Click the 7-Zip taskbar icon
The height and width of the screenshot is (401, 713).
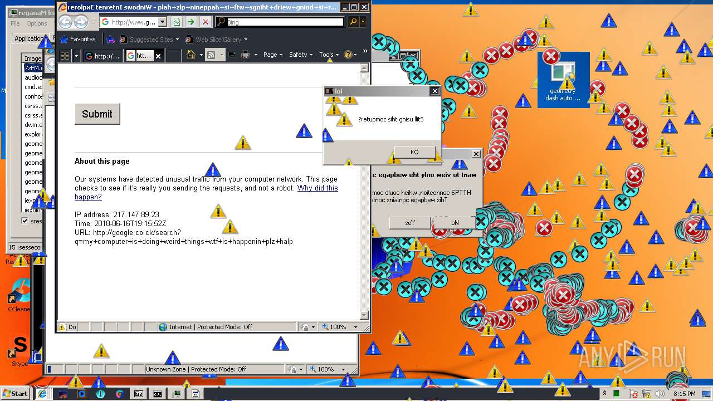[x=139, y=394]
